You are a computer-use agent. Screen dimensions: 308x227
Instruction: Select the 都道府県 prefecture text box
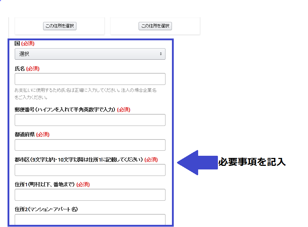(90, 145)
